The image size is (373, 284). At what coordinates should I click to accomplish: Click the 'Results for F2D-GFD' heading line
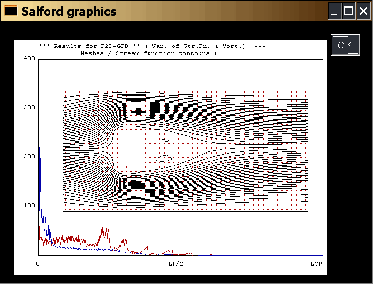(152, 46)
